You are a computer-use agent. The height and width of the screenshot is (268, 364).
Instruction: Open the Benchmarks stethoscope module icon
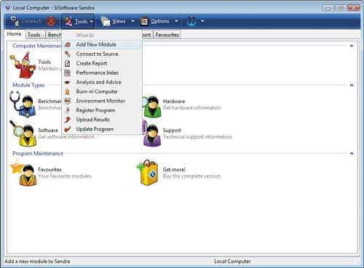[23, 104]
